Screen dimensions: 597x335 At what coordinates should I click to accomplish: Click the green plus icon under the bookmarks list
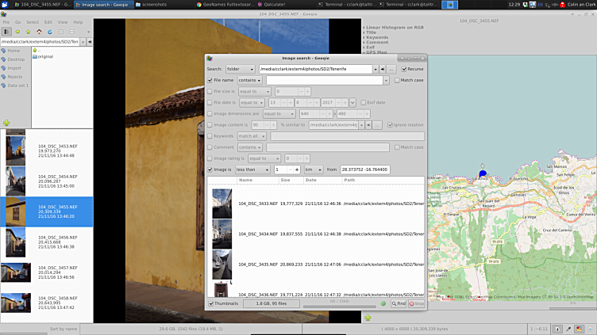[x=6, y=123]
